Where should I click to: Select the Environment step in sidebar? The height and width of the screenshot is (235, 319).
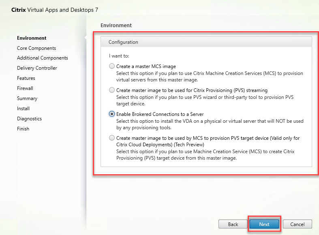(x=32, y=38)
